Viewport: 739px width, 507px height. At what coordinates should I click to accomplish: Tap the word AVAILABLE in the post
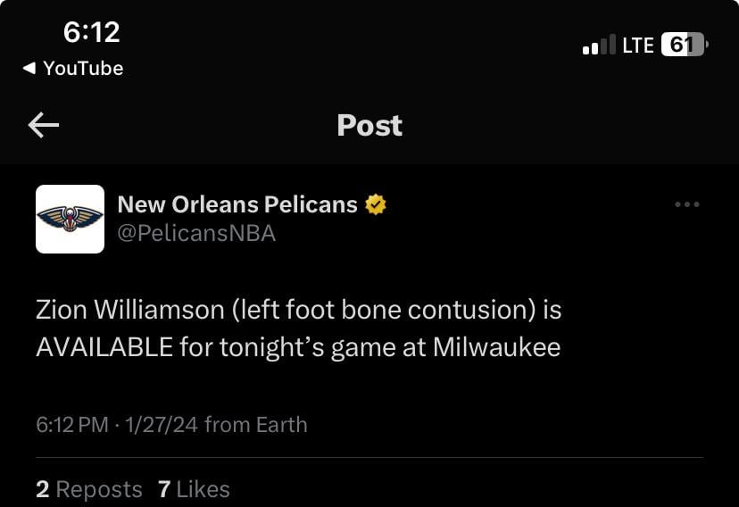tap(104, 347)
